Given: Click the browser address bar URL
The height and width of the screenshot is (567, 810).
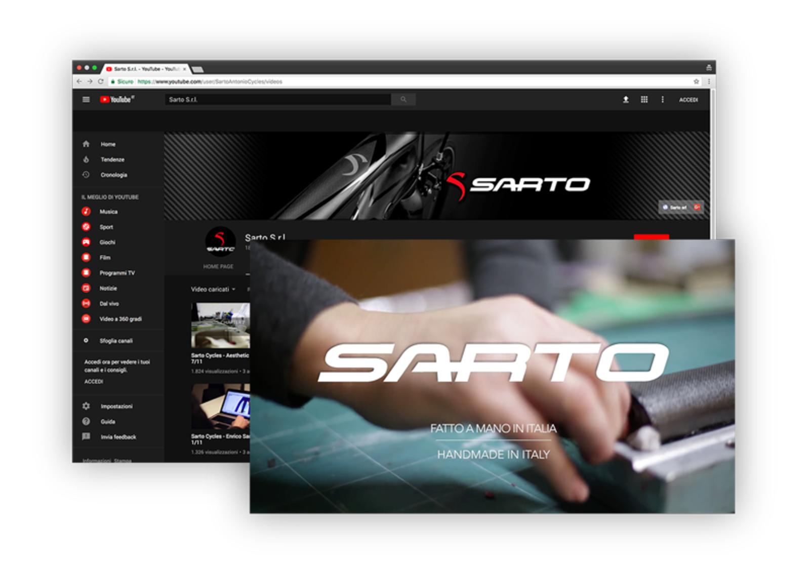Looking at the screenshot, I should click(x=210, y=82).
